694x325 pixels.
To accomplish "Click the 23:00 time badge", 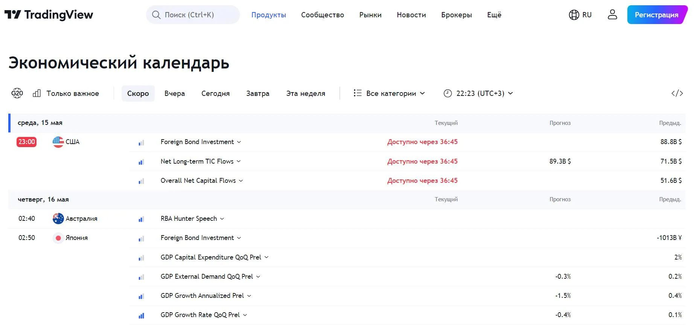I will click(x=26, y=142).
